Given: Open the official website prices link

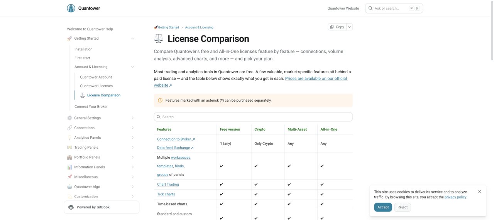Looking at the screenshot, I should 316,78.
